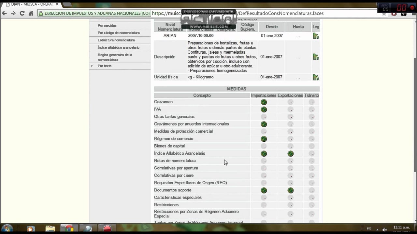Click the secure padlock icon in address bar
This screenshot has width=417, height=234.
click(x=41, y=13)
